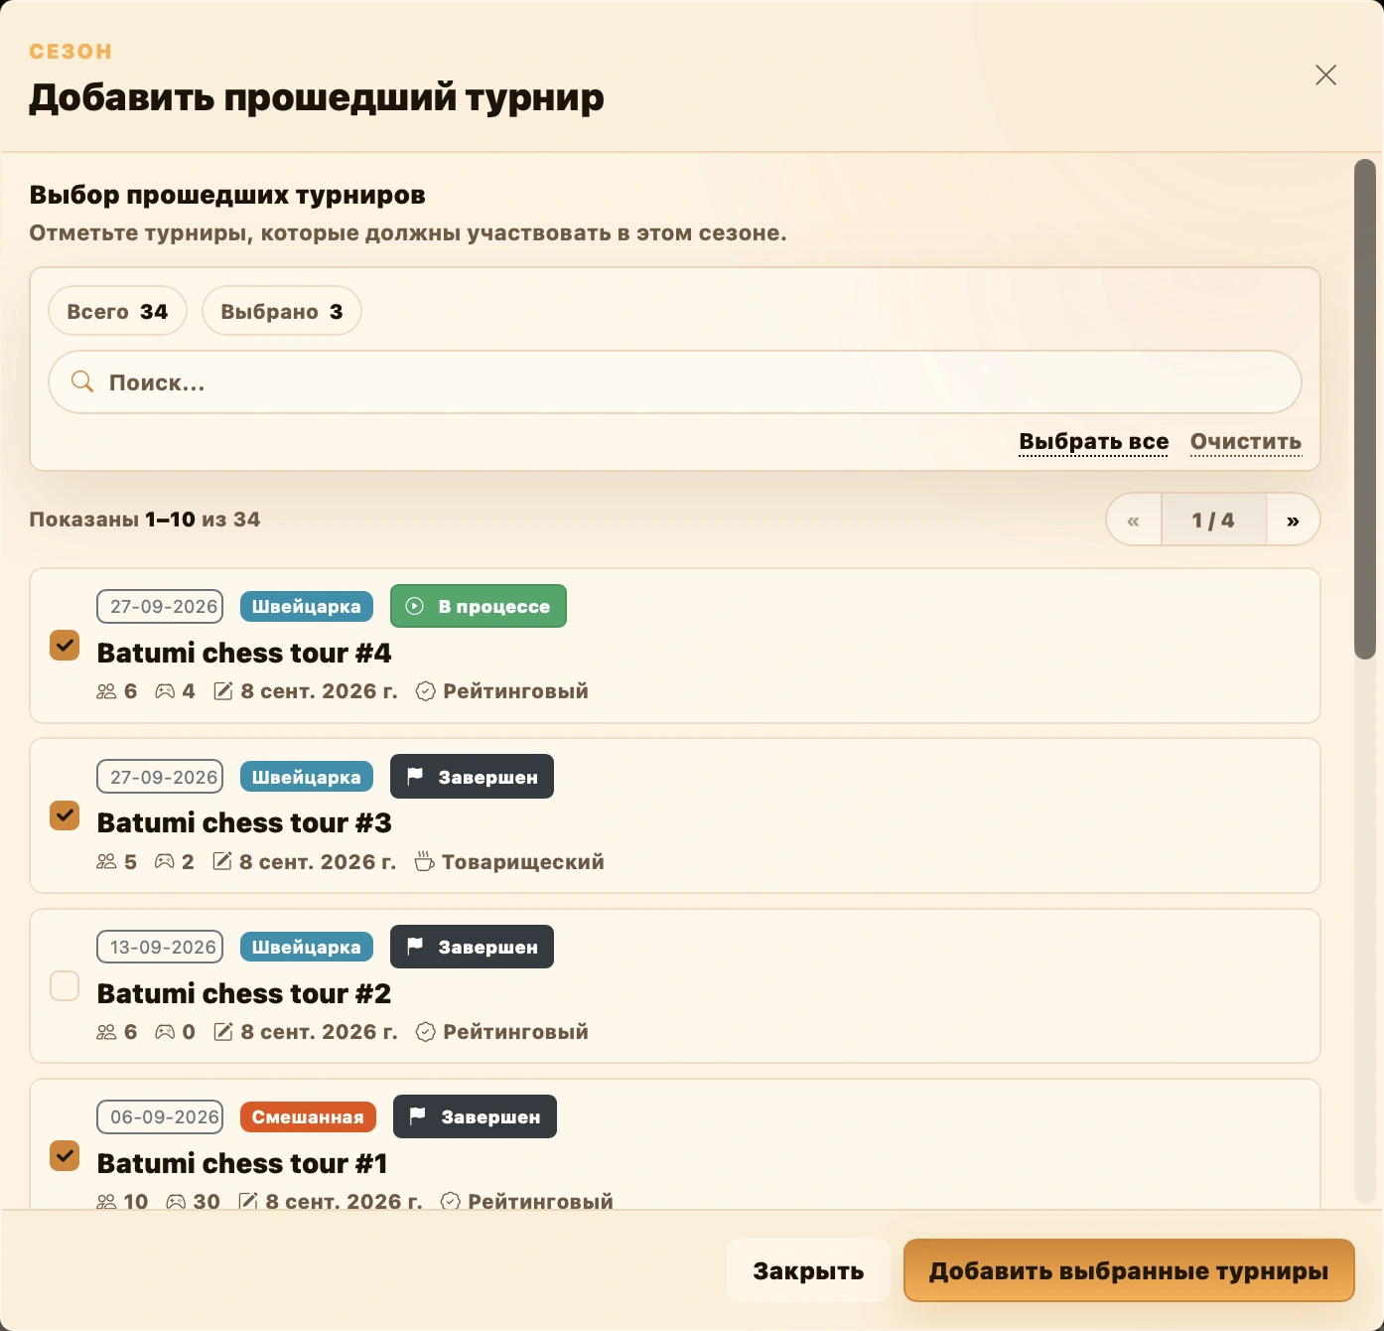Check Batumi chess tour #2 checkbox

[x=65, y=986]
